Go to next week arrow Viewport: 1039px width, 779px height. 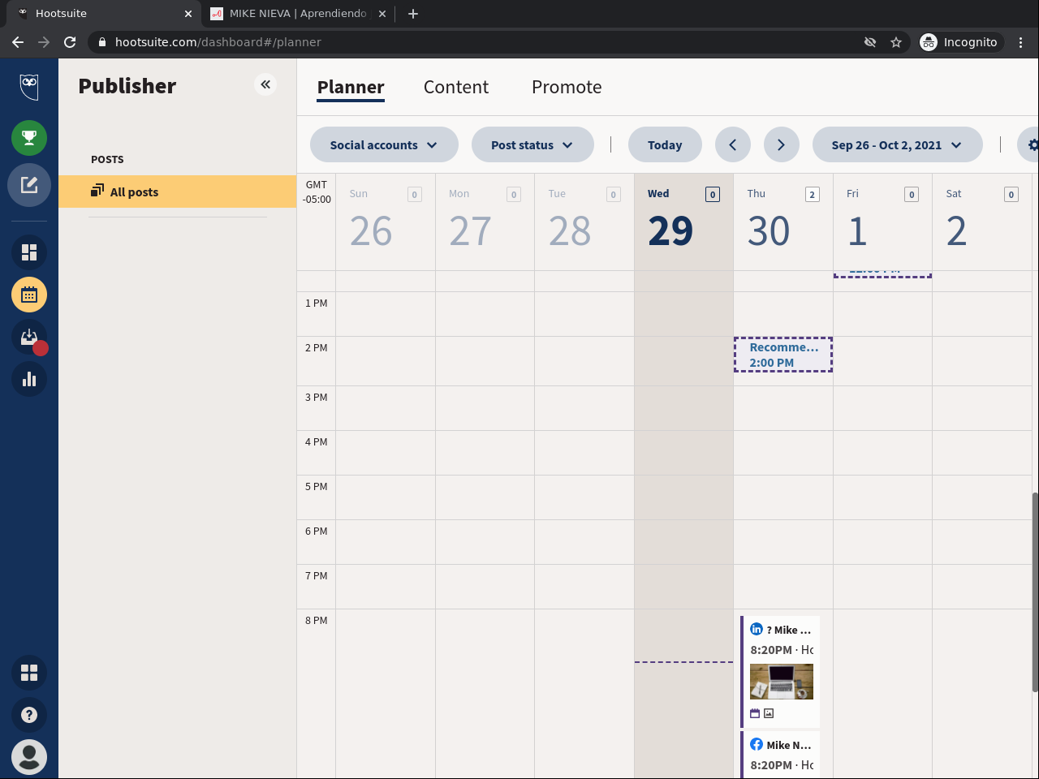pos(782,145)
